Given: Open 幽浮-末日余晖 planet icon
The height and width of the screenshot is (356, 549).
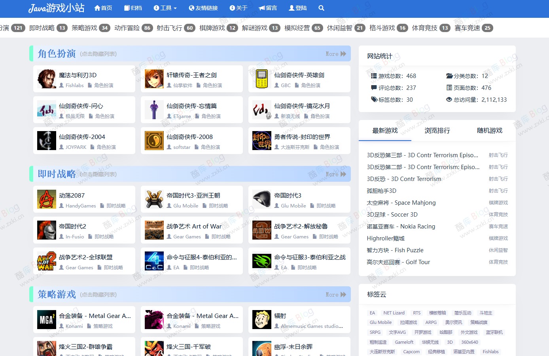Looking at the screenshot, I should (x=262, y=348).
